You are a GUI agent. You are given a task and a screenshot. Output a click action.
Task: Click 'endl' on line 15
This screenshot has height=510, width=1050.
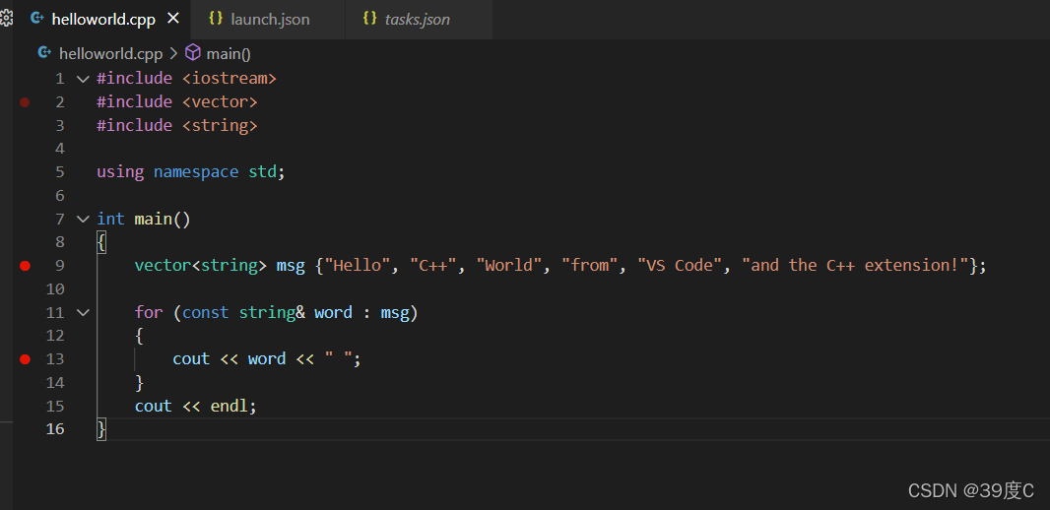click(x=230, y=406)
